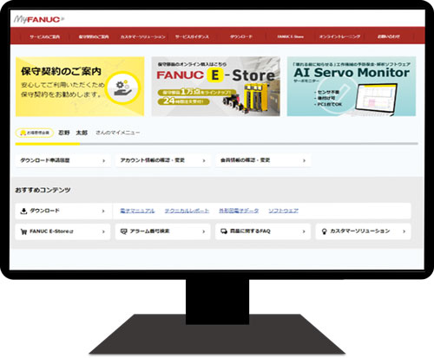434x358 pixels.
Task: Click the lightbulb icon for カスタマーソリューション
Action: 325,231
